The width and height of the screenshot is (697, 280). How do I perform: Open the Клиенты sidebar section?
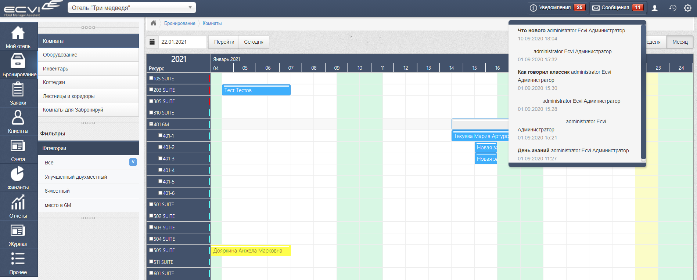[18, 121]
